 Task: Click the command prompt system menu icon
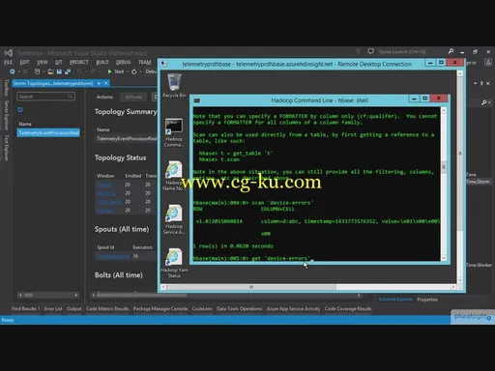point(196,100)
